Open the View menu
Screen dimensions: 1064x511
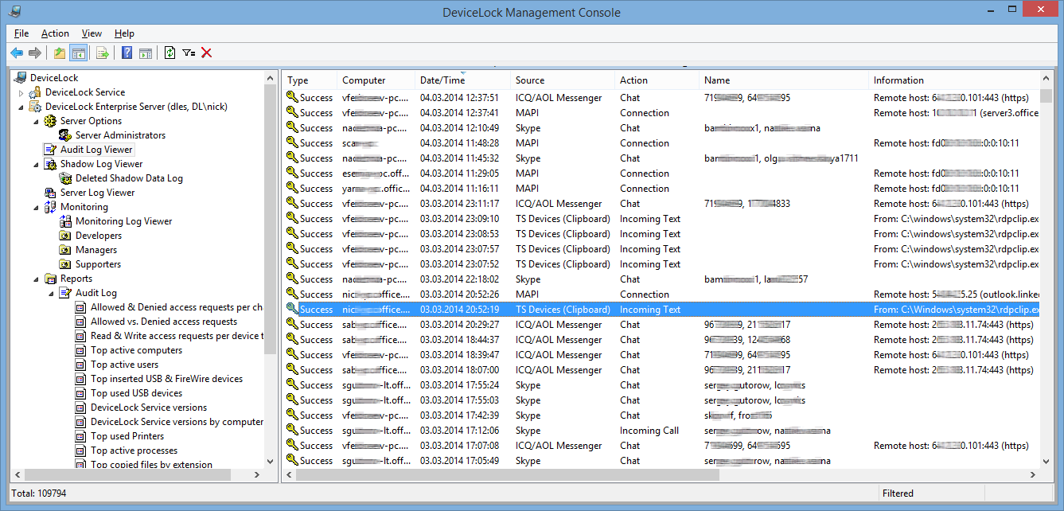pos(92,33)
